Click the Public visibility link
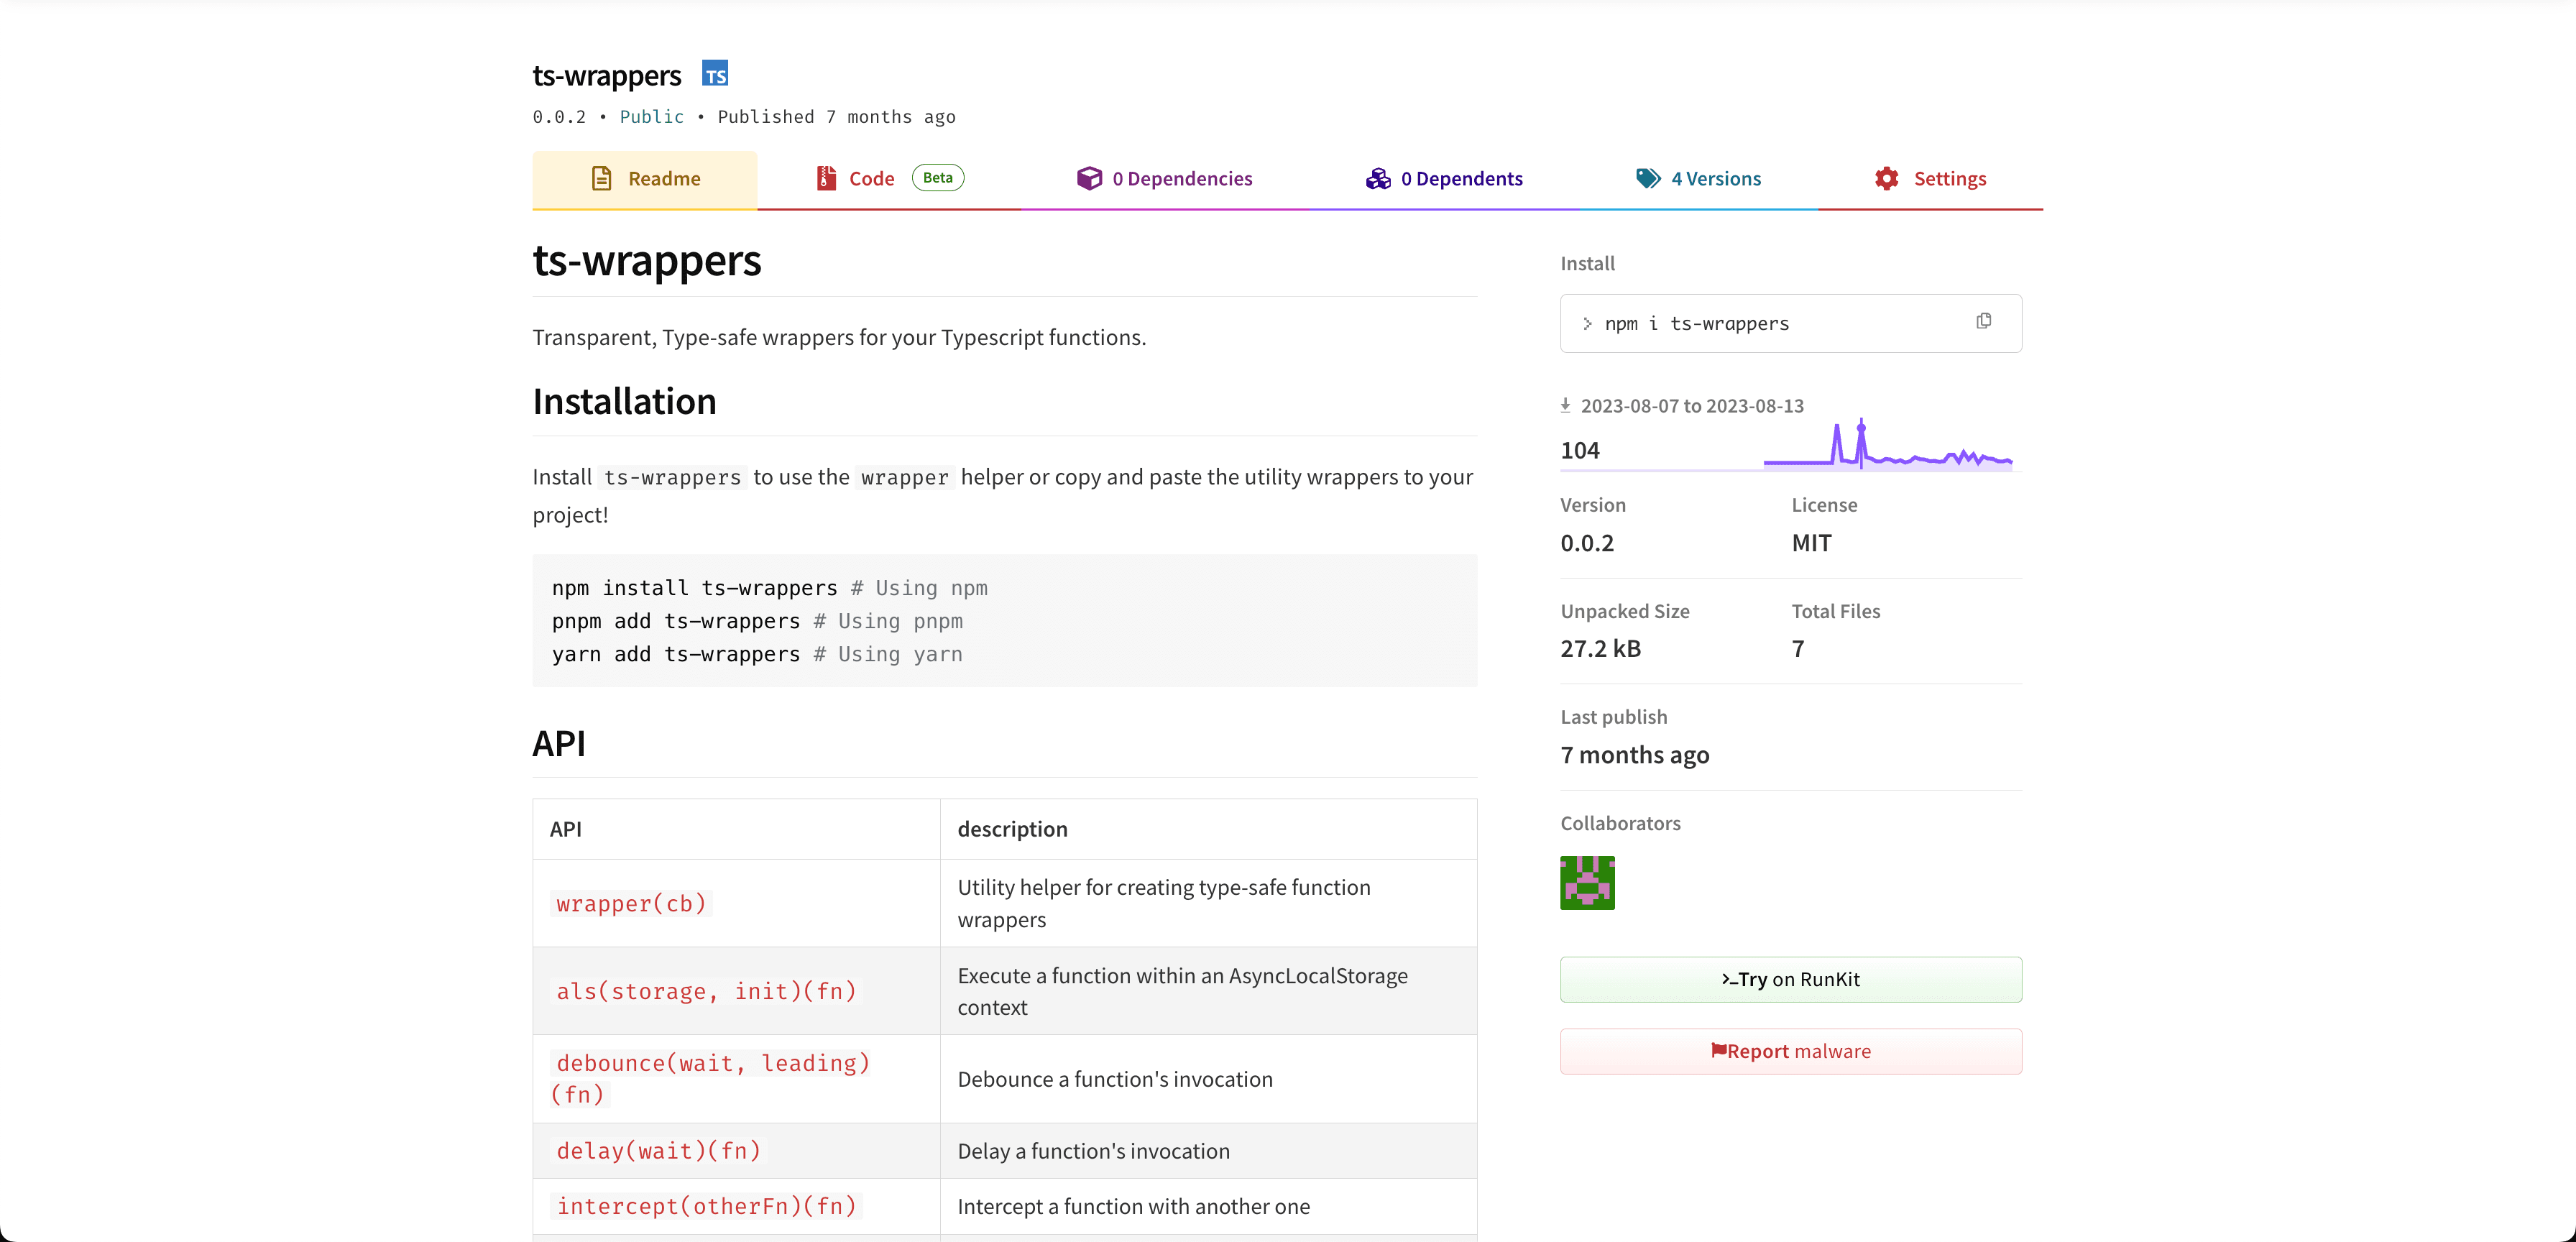Image resolution: width=2576 pixels, height=1242 pixels. pos(652,117)
